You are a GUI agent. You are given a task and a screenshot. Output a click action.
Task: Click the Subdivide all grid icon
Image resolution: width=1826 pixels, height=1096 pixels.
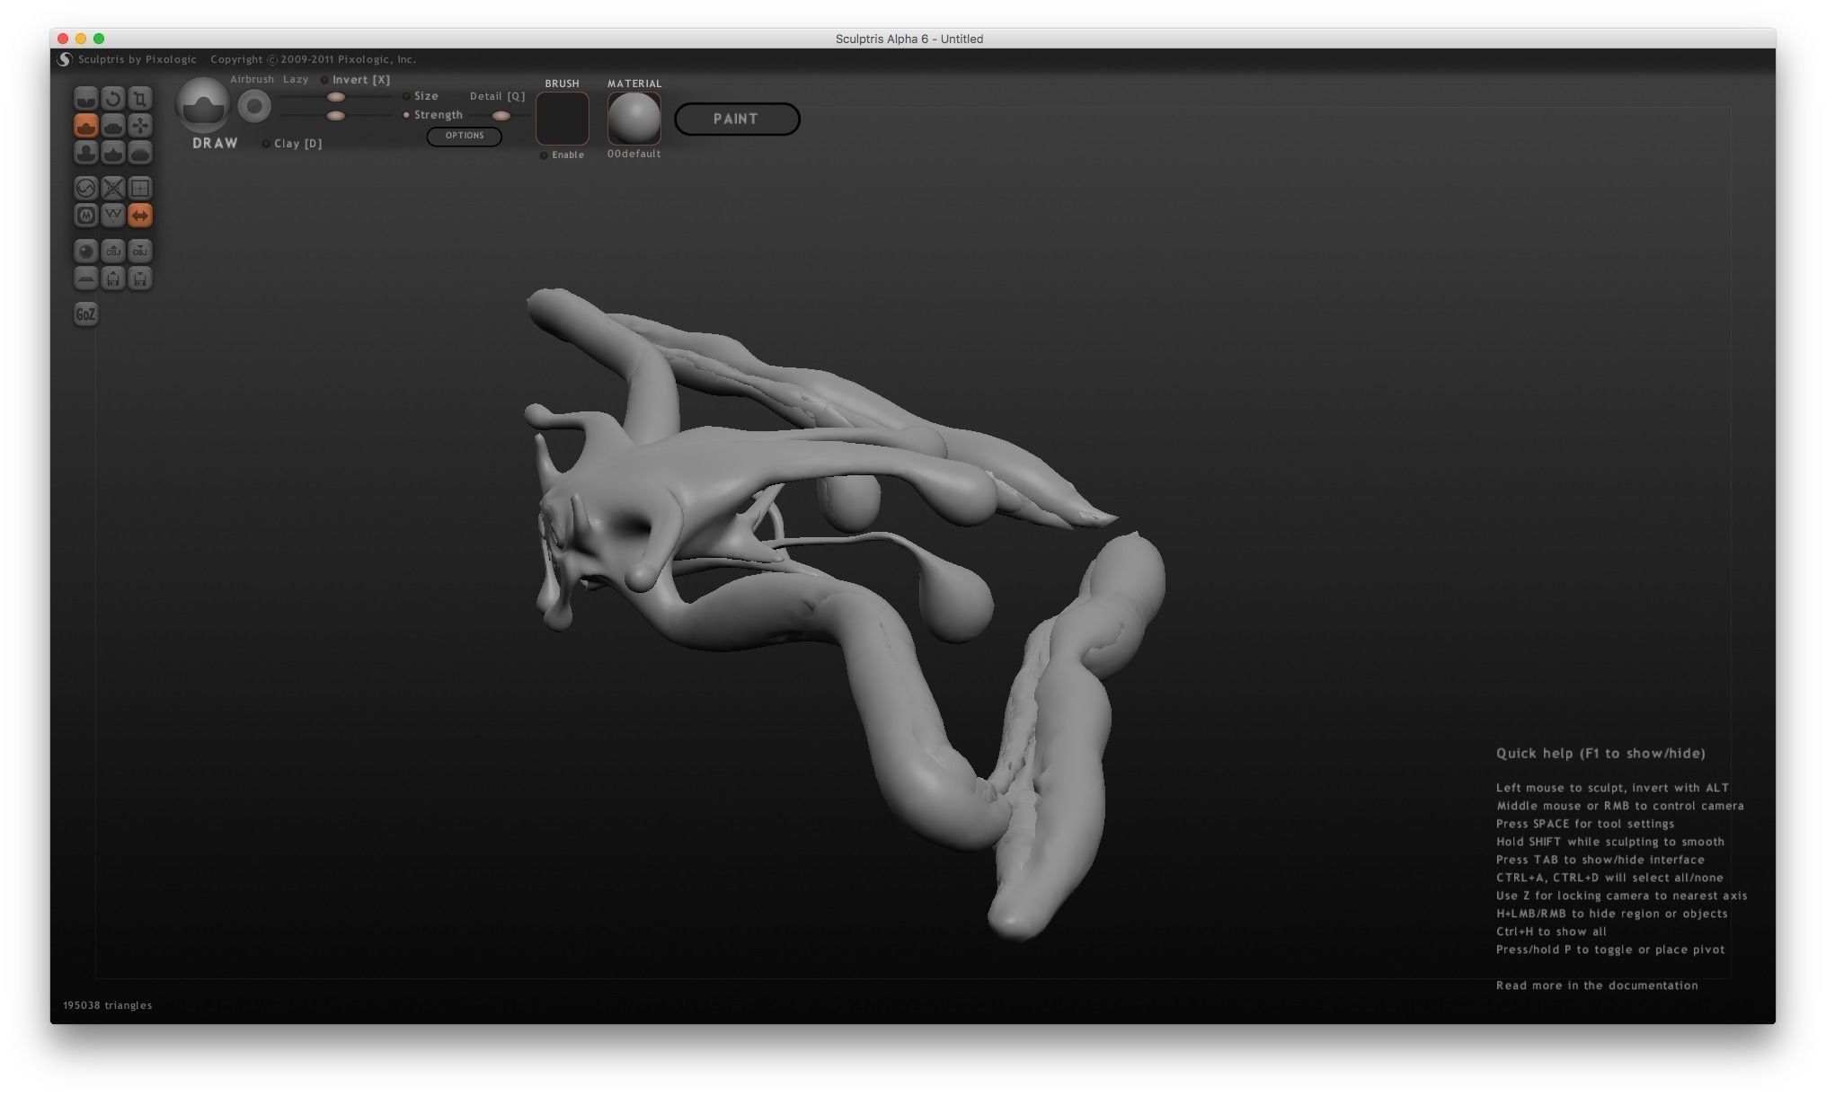coord(139,188)
